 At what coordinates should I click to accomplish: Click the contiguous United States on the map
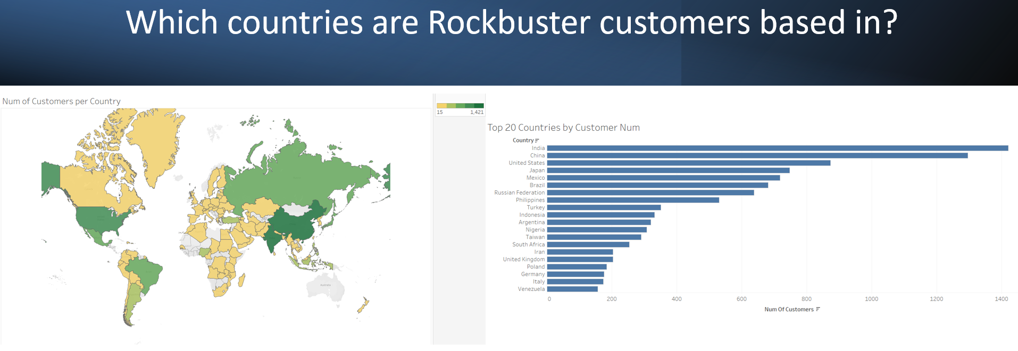pyautogui.click(x=101, y=219)
